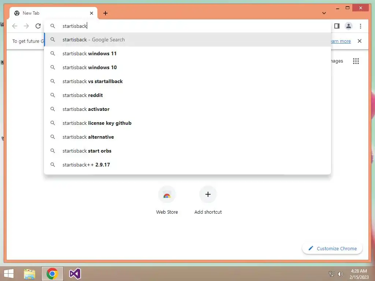Image resolution: width=375 pixels, height=281 pixels.
Task: Open the network tray icon
Action: click(x=332, y=274)
